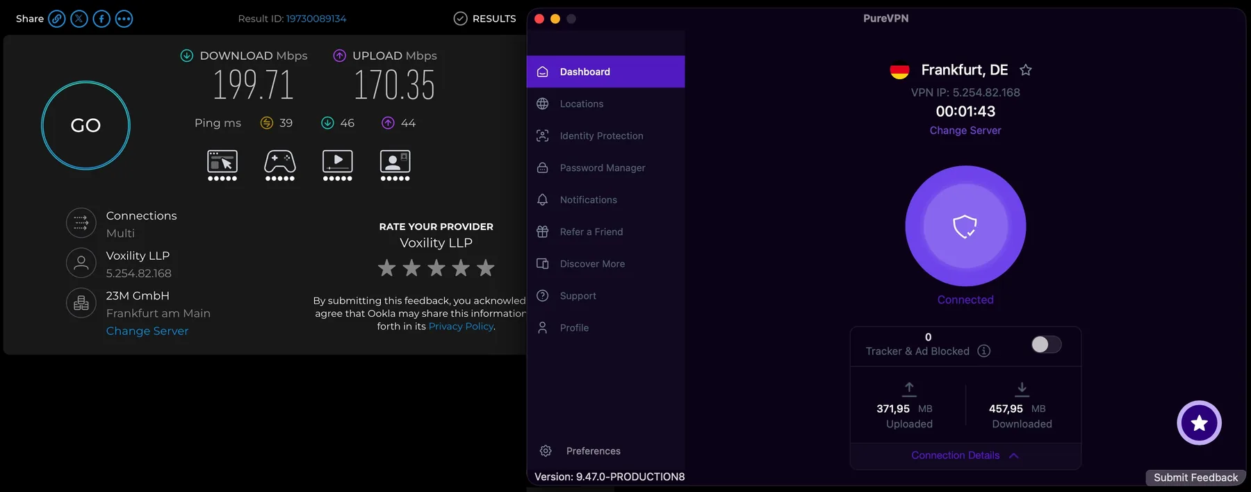
Task: Mark Frankfurt, DE as favorite star
Action: pos(1026,69)
